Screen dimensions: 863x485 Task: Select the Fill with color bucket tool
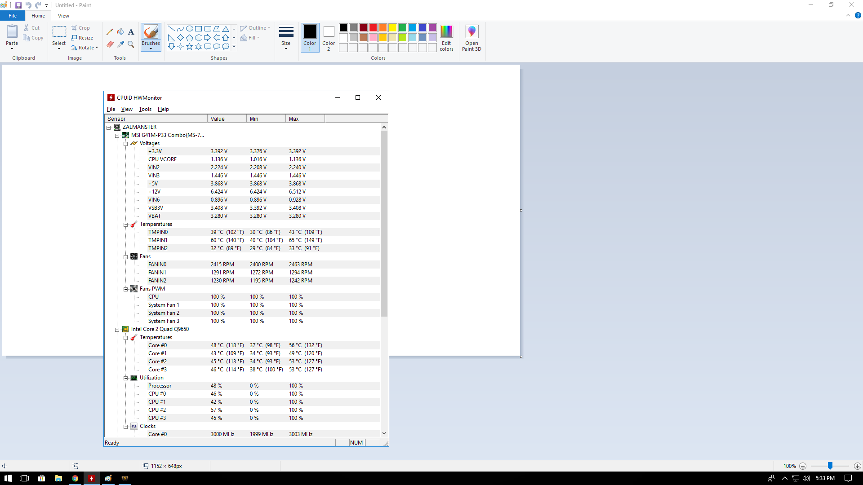pyautogui.click(x=120, y=32)
